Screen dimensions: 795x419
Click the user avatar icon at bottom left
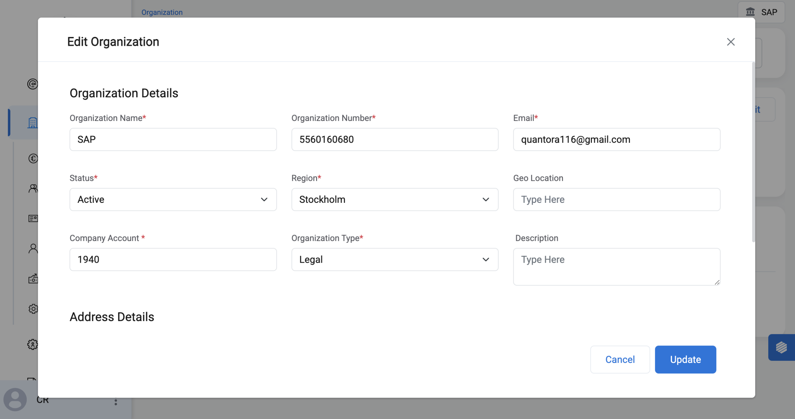tap(15, 399)
